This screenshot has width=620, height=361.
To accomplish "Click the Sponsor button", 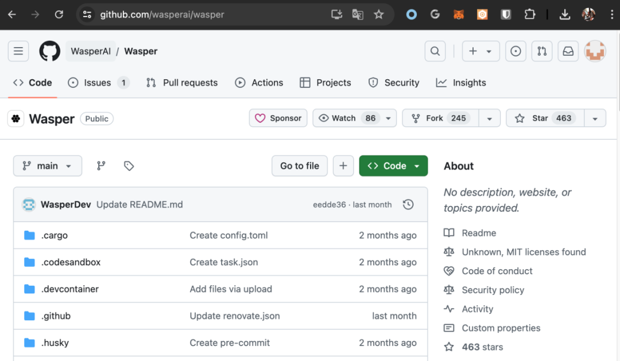I will tap(278, 118).
